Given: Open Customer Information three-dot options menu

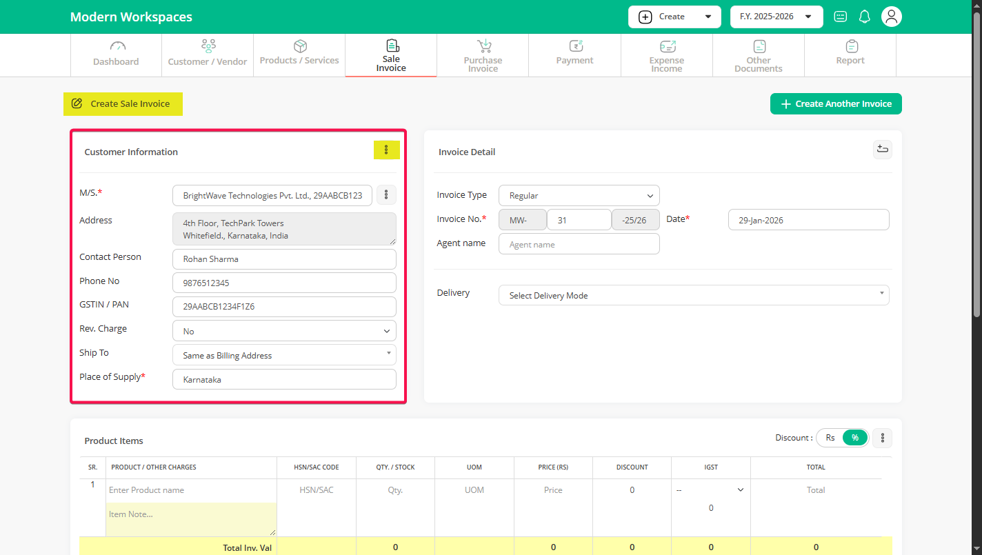Looking at the screenshot, I should (x=386, y=150).
